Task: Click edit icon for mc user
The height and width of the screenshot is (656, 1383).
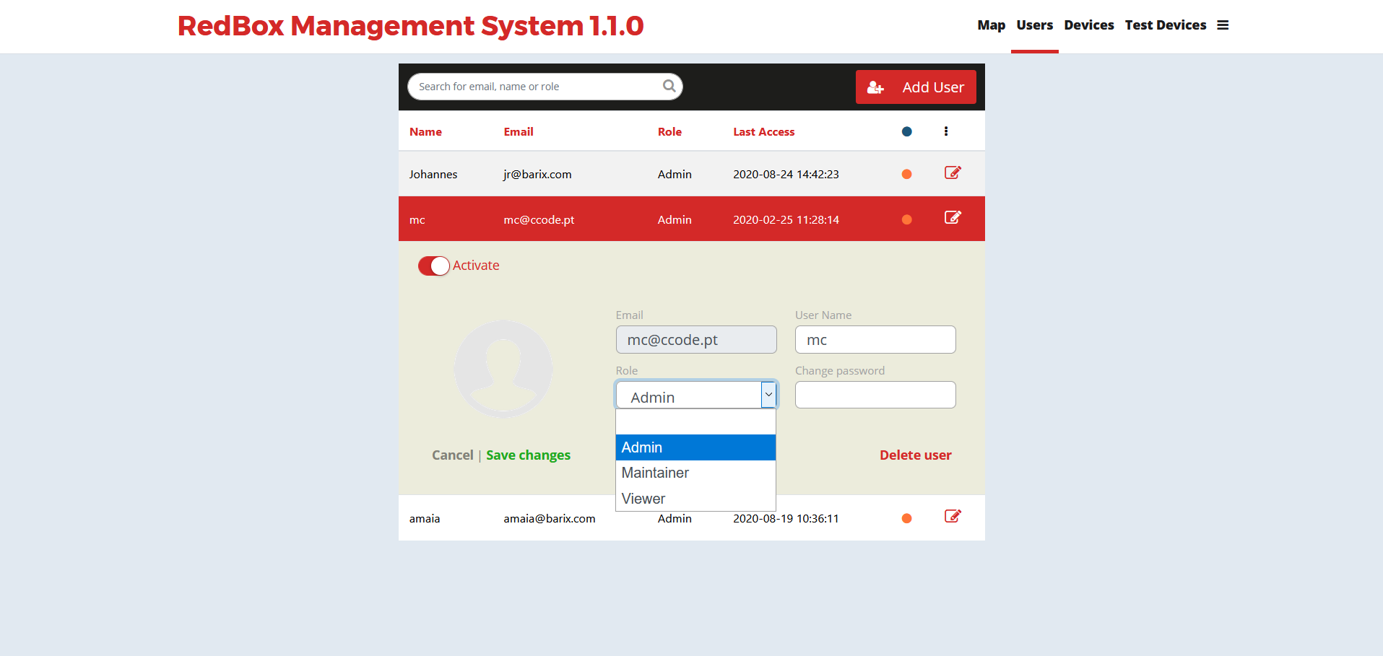Action: pos(953,218)
